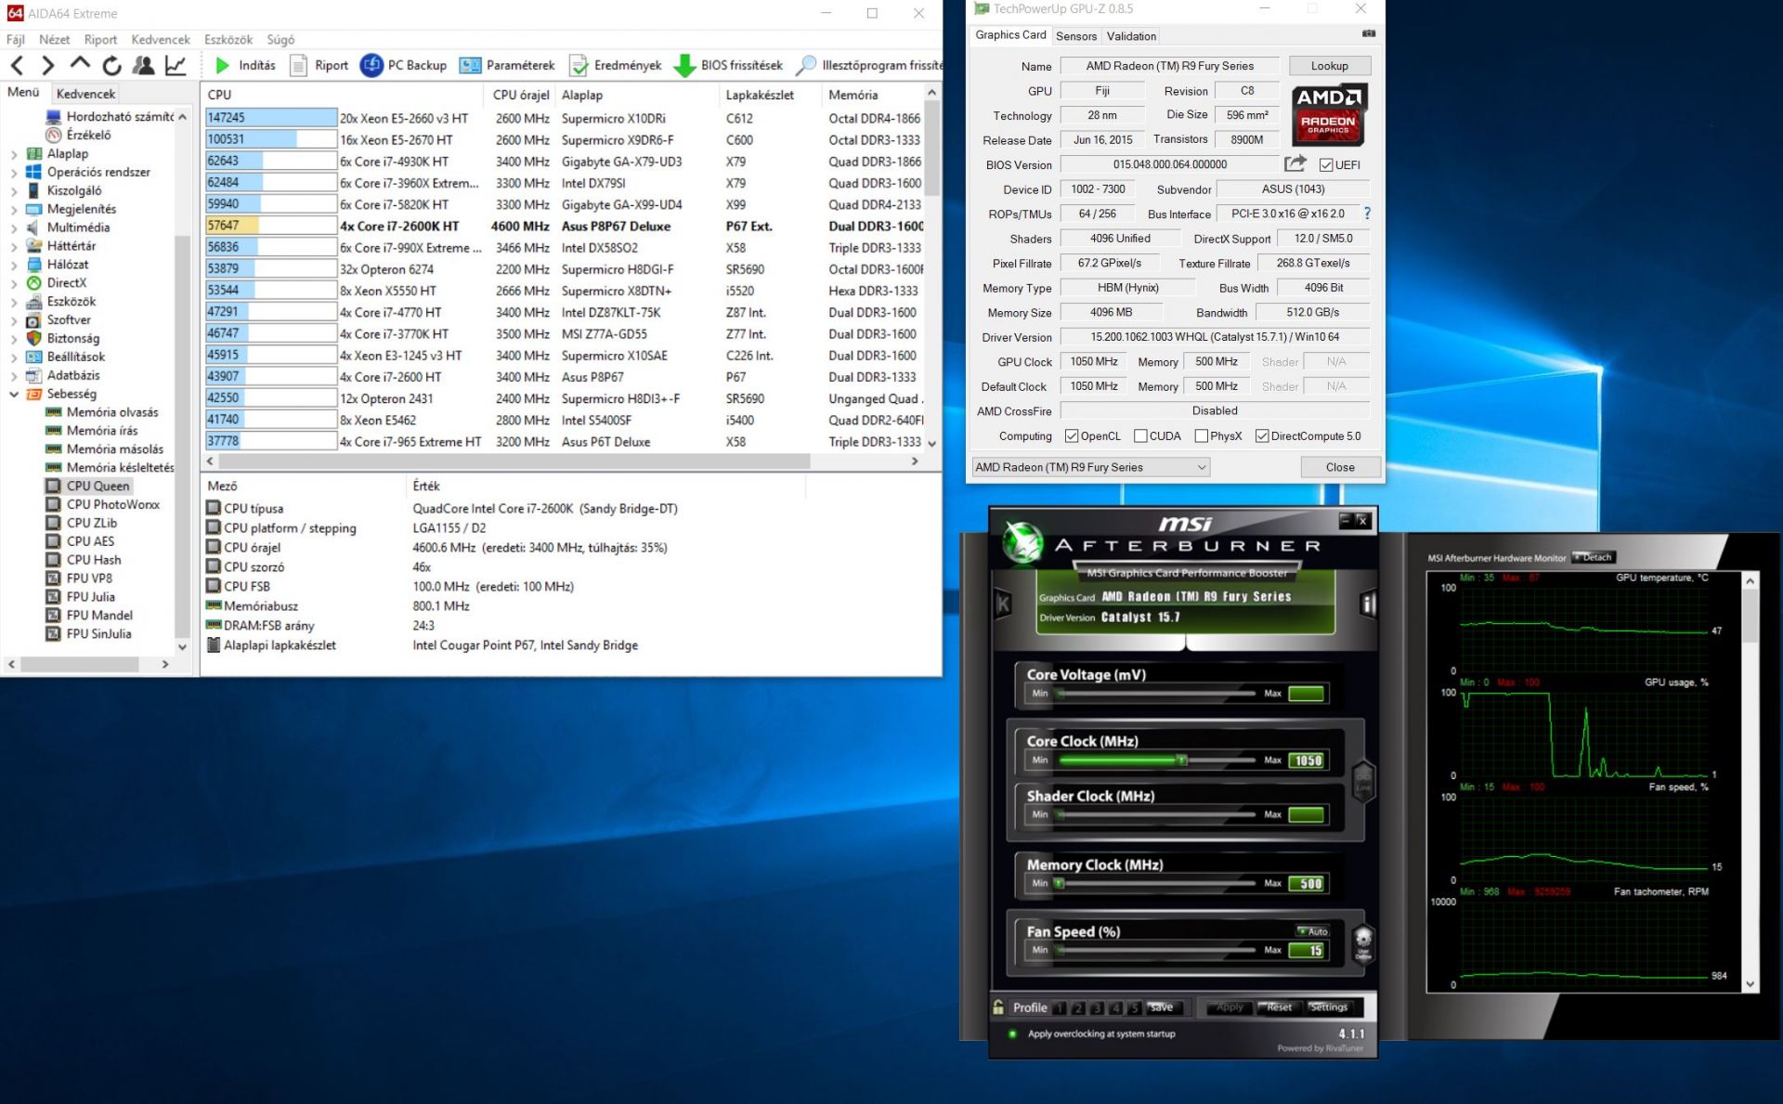Screen dimensions: 1783x1104
Task: Click the graph icon in AIDA64 toolbar
Action: pyautogui.click(x=176, y=65)
